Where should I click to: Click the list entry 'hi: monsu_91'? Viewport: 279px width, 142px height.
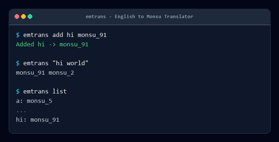click(x=37, y=120)
